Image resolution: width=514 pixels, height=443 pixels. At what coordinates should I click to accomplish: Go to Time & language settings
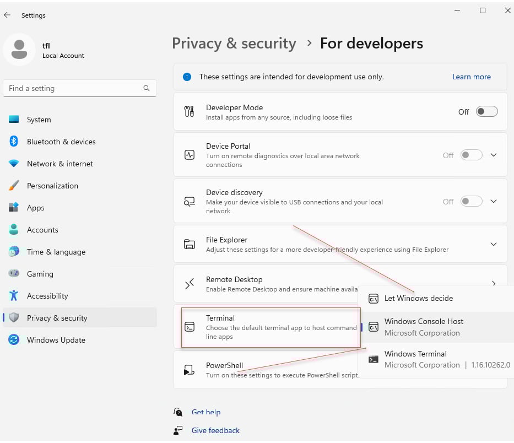[80, 251]
